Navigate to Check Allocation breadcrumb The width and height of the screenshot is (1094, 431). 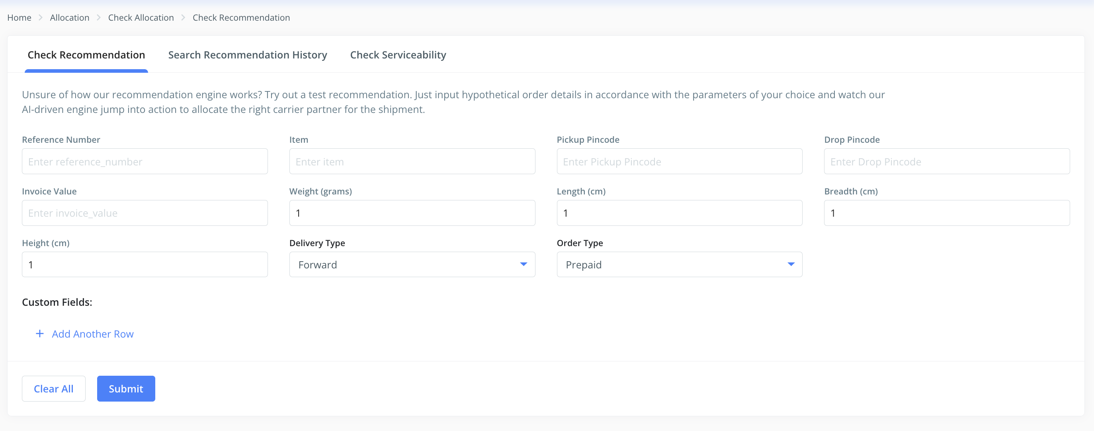141,18
